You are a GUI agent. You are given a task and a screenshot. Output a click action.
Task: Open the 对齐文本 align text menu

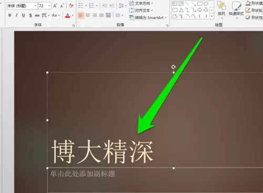141,11
